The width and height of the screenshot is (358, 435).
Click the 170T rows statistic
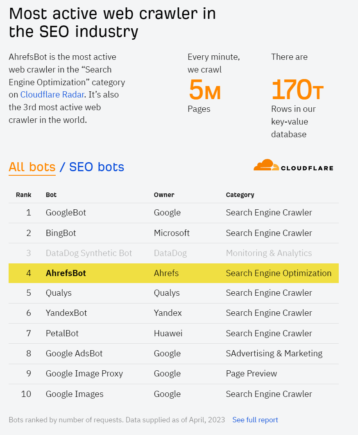[297, 90]
